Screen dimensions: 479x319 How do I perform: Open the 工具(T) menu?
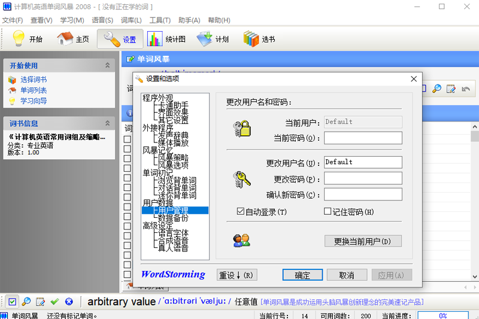pyautogui.click(x=160, y=20)
